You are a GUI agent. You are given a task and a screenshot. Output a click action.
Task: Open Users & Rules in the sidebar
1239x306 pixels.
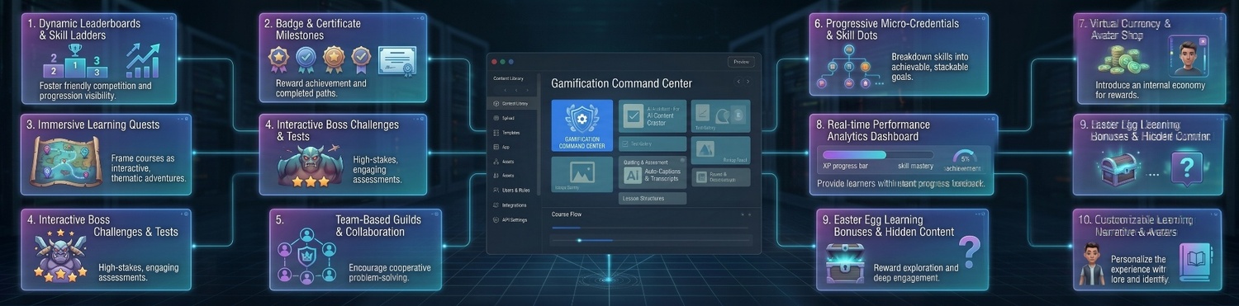pyautogui.click(x=510, y=190)
